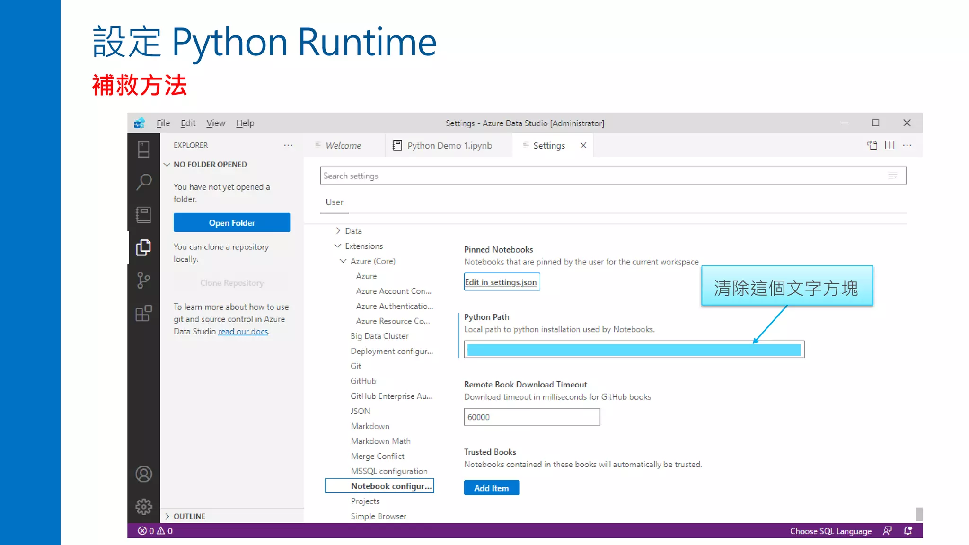This screenshot has height=545, width=969.
Task: Select Projects settings item
Action: (365, 501)
